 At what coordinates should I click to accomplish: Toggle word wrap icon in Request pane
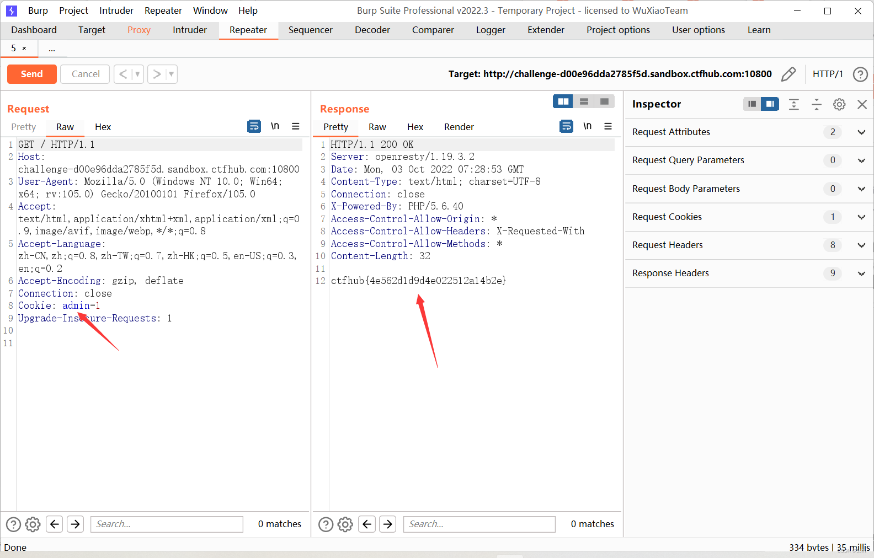pos(254,126)
